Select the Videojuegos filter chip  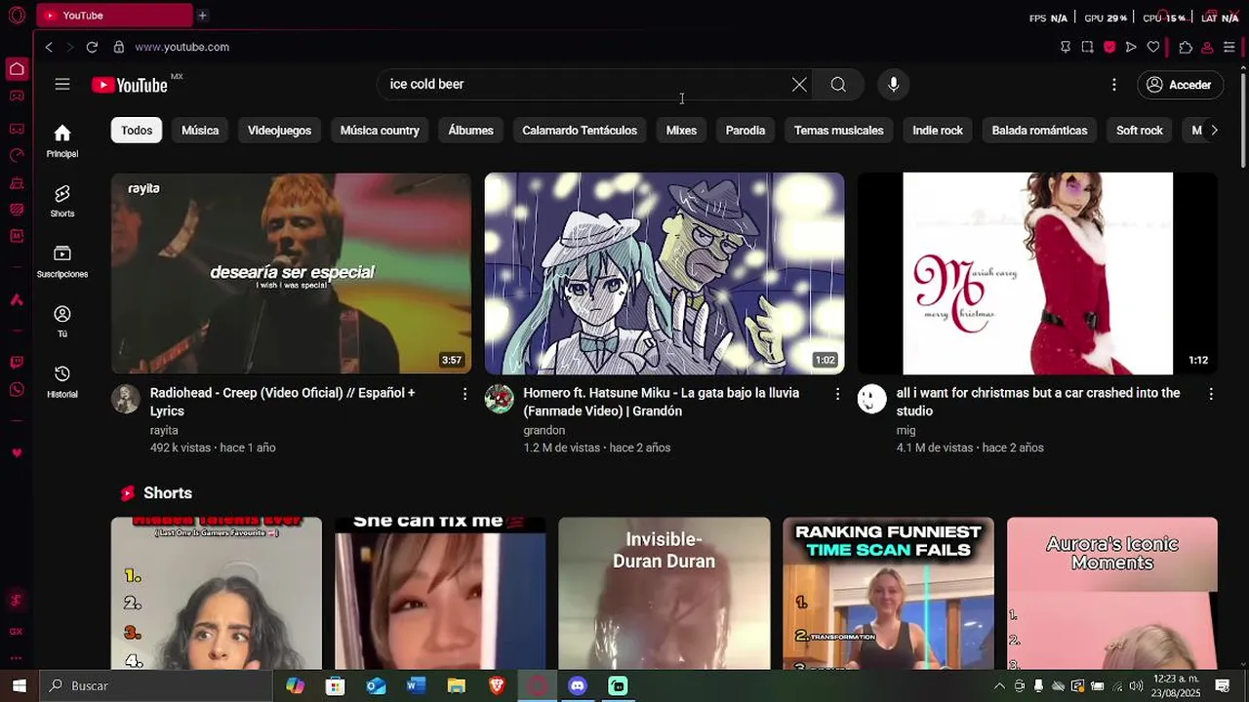(279, 131)
